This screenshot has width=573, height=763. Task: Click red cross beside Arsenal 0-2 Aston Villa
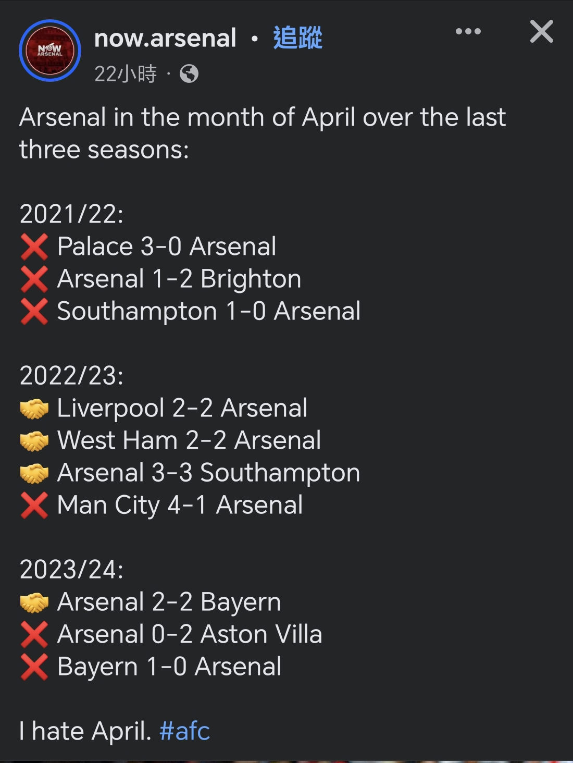coord(34,634)
